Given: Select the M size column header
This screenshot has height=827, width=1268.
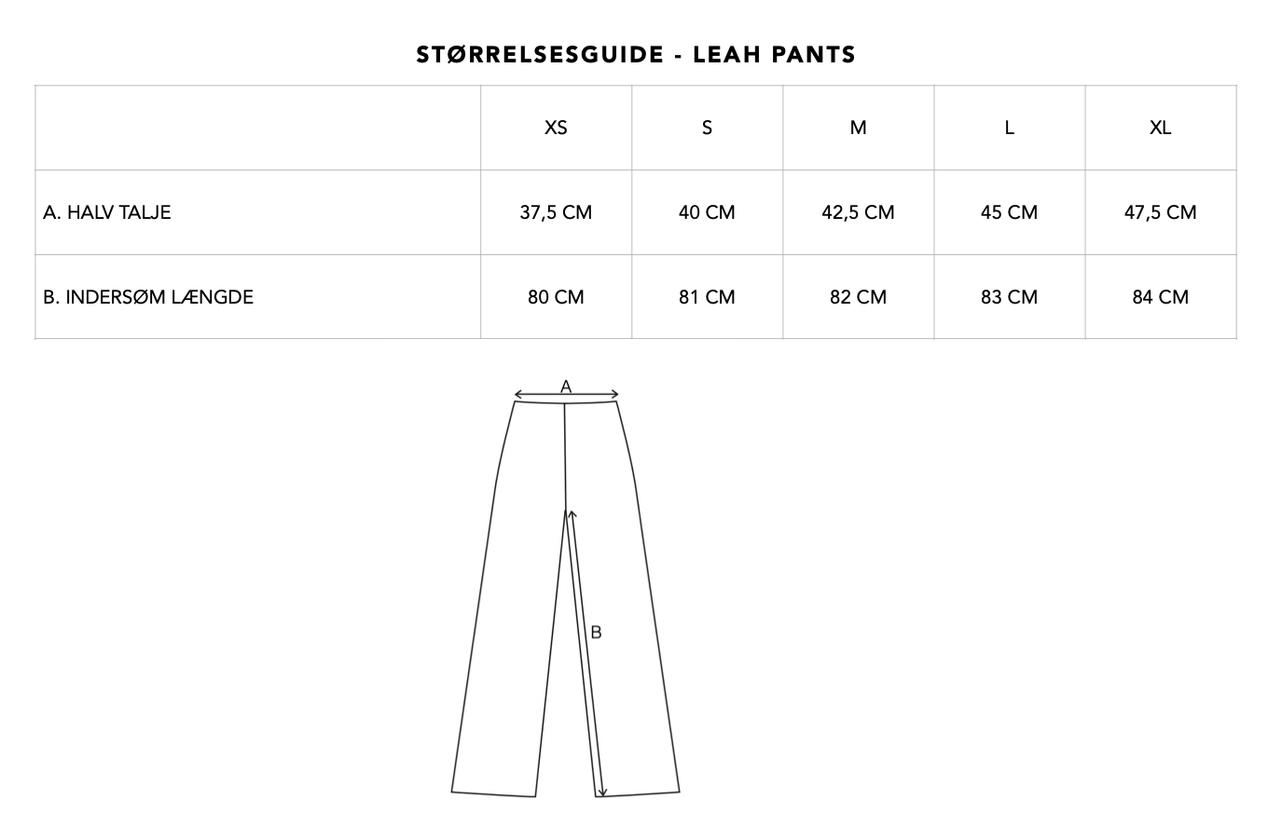Looking at the screenshot, I should click(x=858, y=128).
